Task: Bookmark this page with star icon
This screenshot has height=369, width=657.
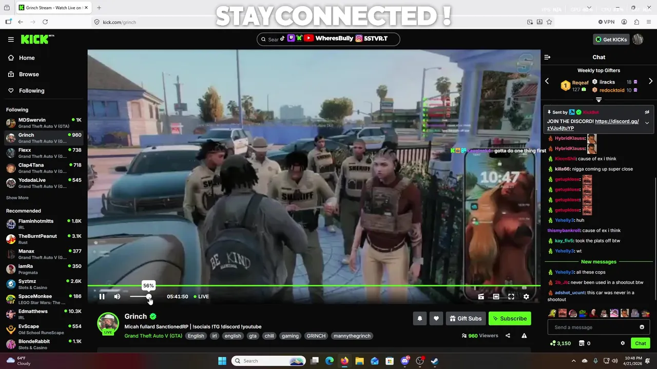Action: tap(549, 22)
